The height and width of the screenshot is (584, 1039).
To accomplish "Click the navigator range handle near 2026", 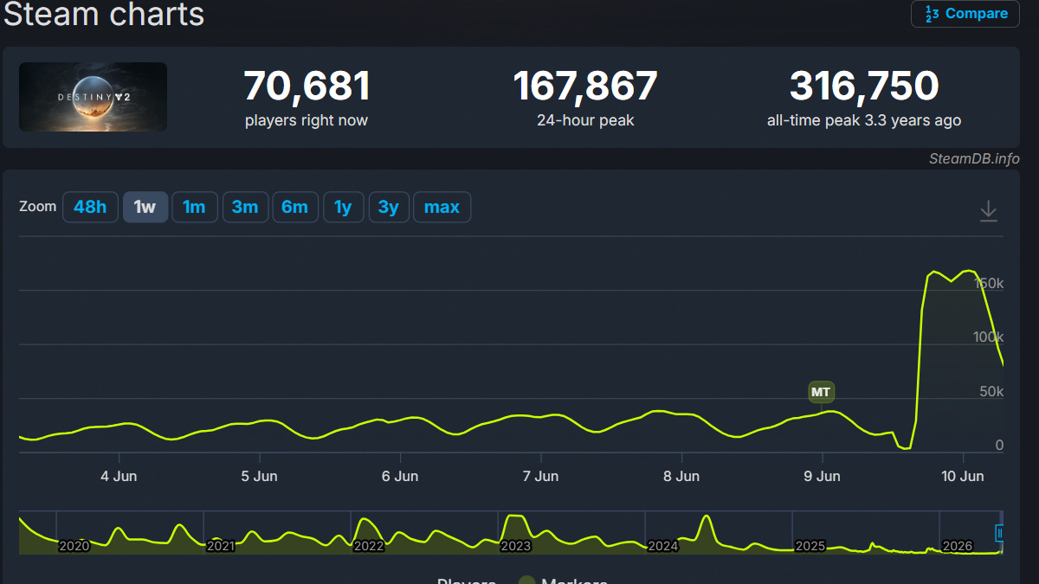I will [x=1000, y=533].
